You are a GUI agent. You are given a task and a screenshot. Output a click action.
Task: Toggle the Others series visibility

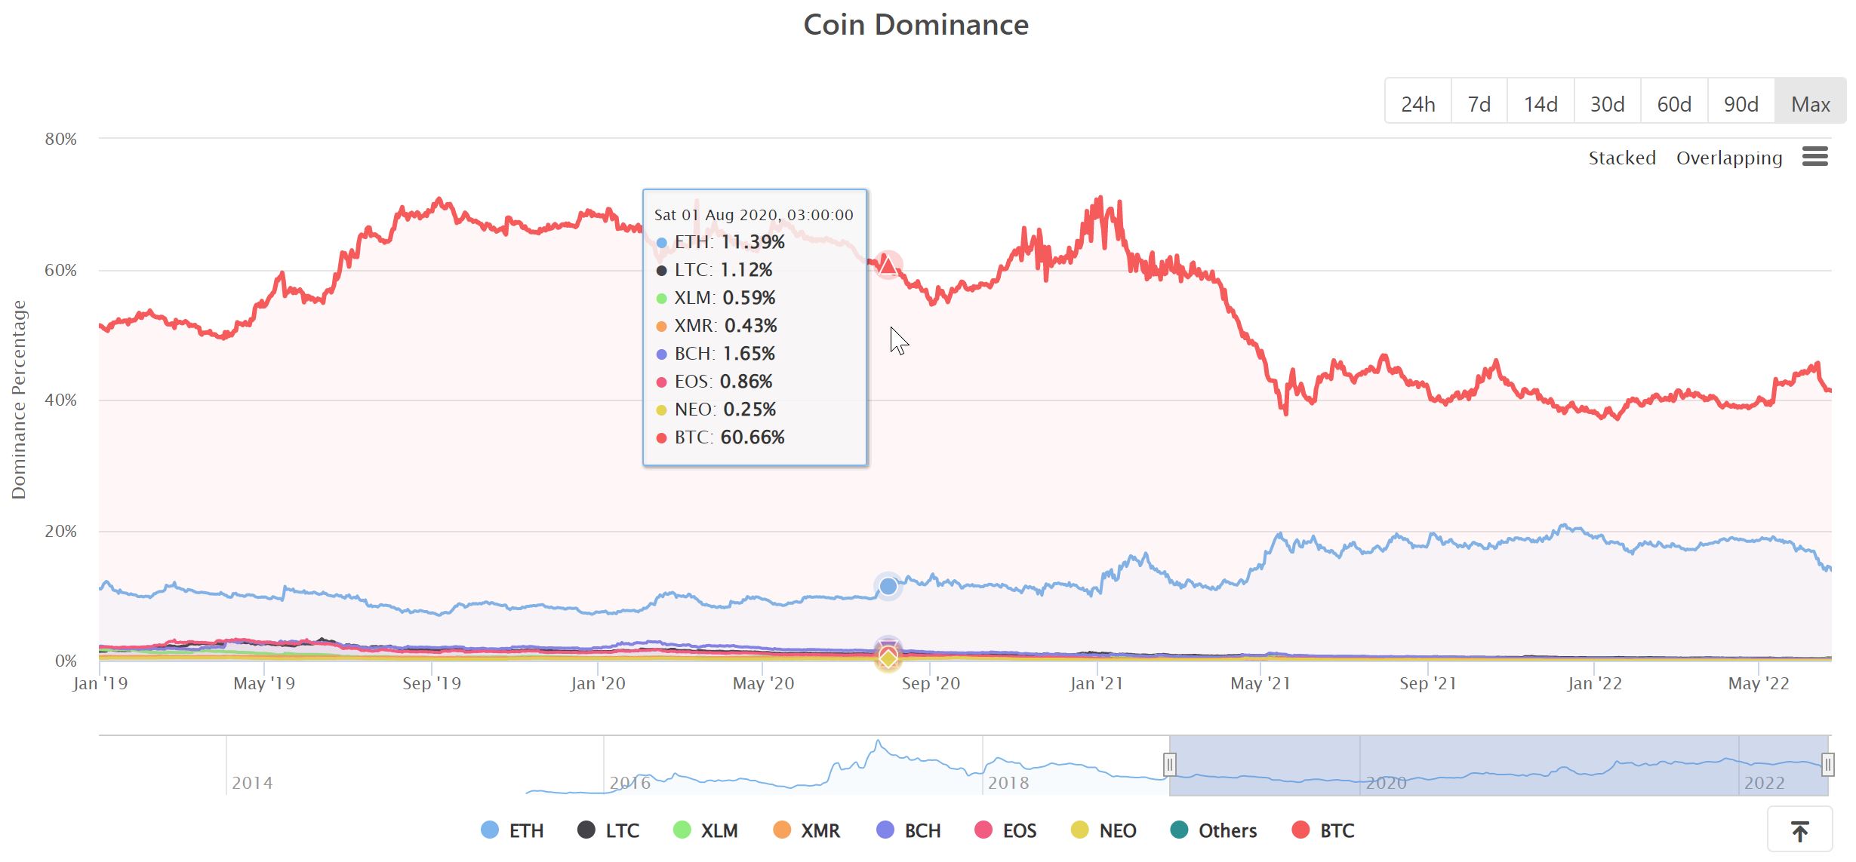click(x=1179, y=830)
